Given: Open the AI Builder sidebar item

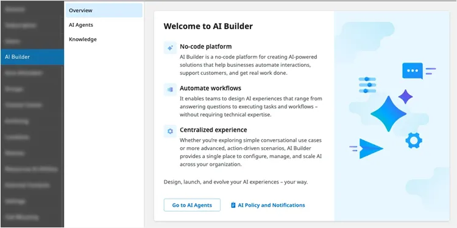Looking at the screenshot, I should pyautogui.click(x=32, y=57).
